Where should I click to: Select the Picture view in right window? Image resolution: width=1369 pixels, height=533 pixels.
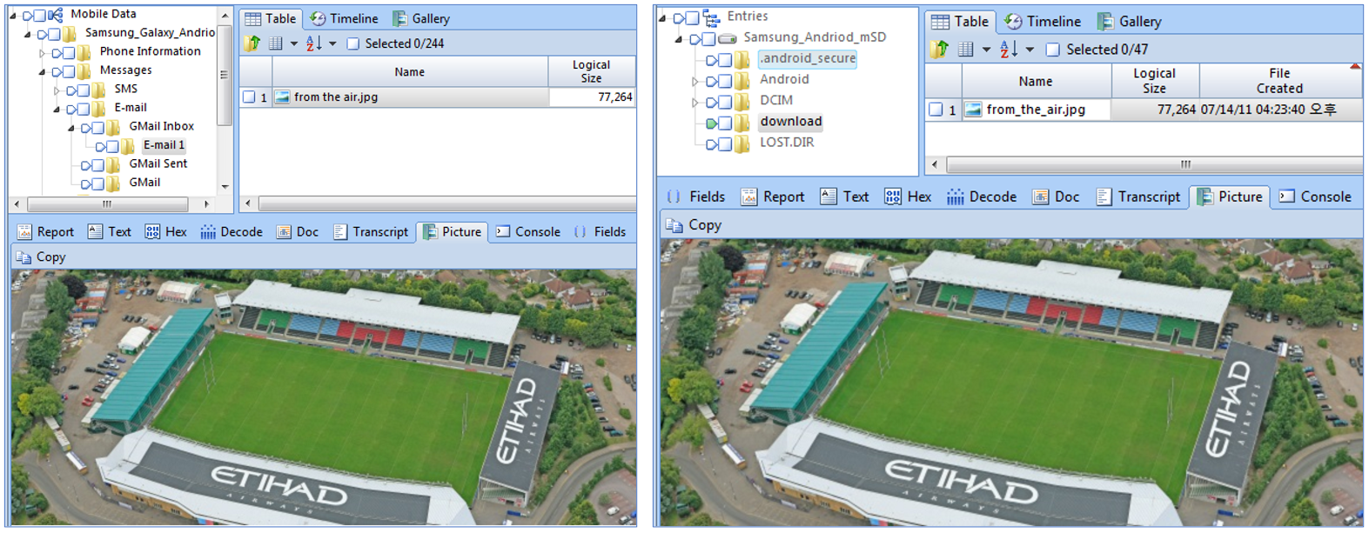(x=1231, y=197)
